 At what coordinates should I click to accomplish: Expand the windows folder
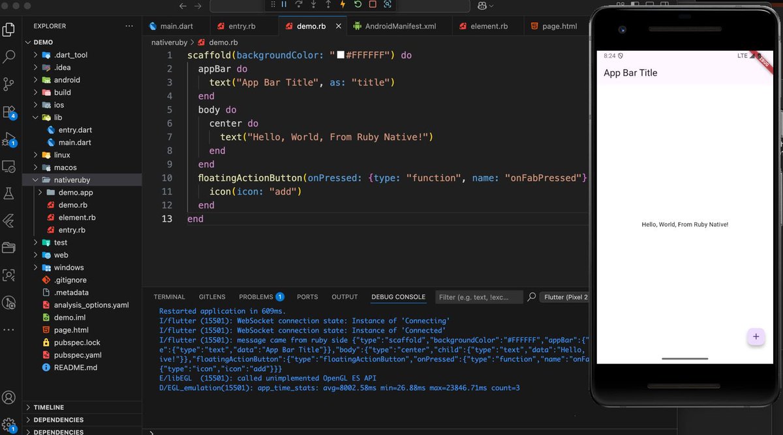point(82,268)
